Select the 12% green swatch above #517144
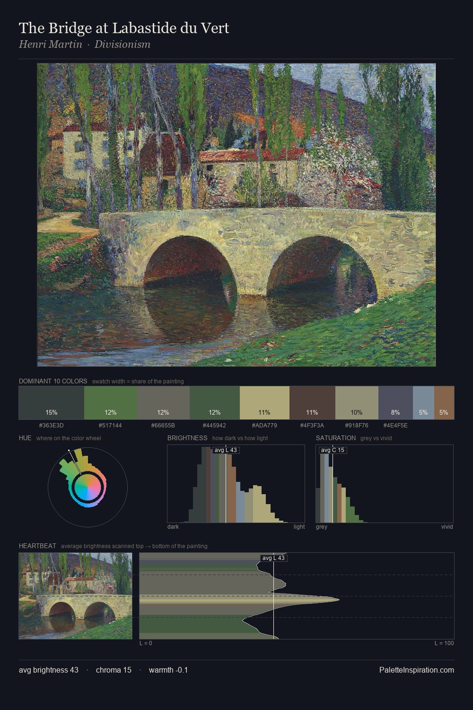The width and height of the screenshot is (473, 710). [x=111, y=403]
